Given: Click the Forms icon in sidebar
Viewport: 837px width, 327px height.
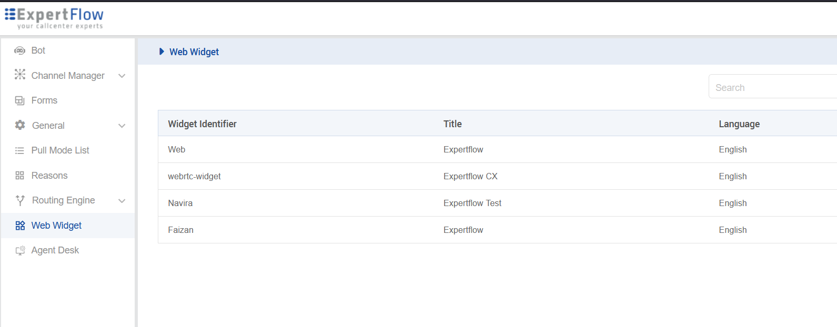Looking at the screenshot, I should click(x=20, y=100).
